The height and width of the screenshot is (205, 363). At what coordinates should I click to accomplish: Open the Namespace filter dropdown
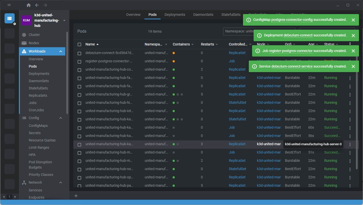(259, 31)
